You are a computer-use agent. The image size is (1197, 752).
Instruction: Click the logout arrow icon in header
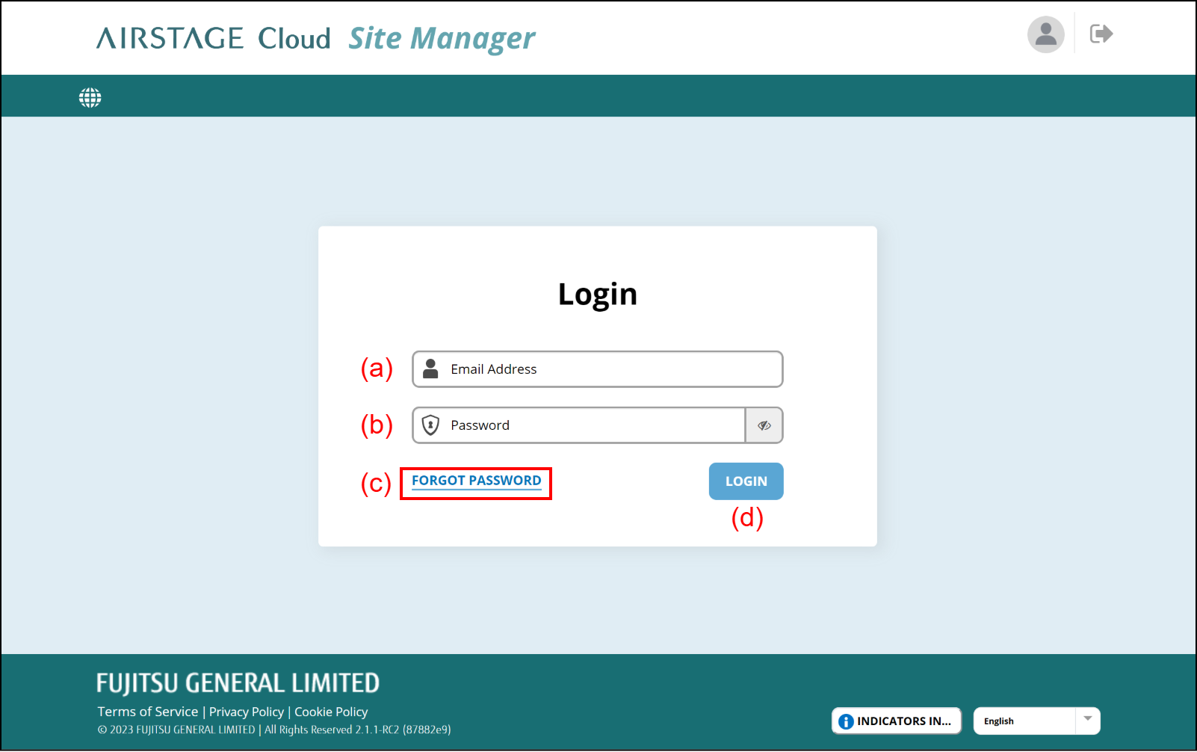click(x=1101, y=34)
